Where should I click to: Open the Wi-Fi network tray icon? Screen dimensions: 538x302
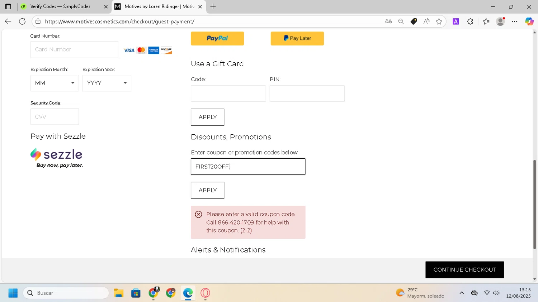click(487, 293)
